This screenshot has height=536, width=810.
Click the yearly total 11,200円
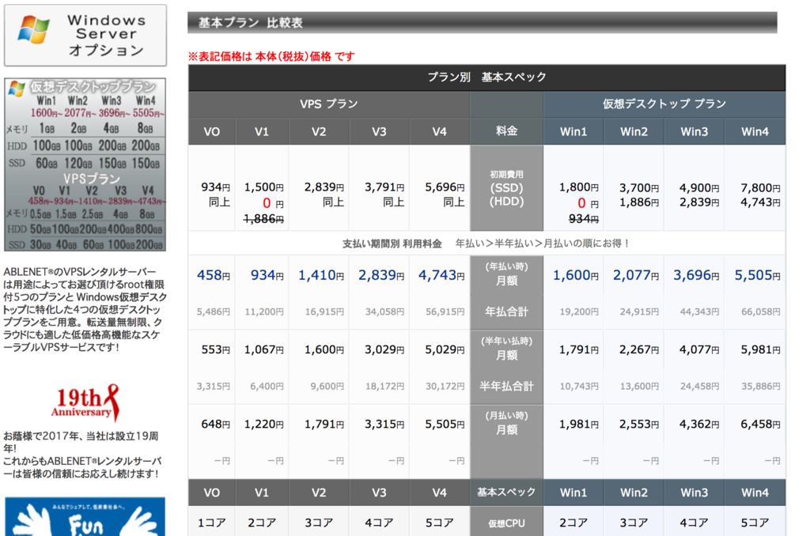pos(264,312)
